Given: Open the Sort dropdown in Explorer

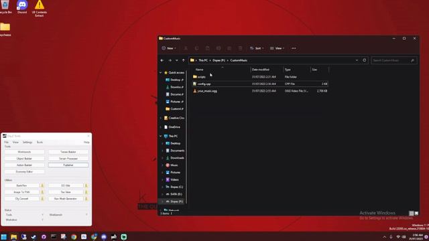Looking at the screenshot, I should (257, 48).
